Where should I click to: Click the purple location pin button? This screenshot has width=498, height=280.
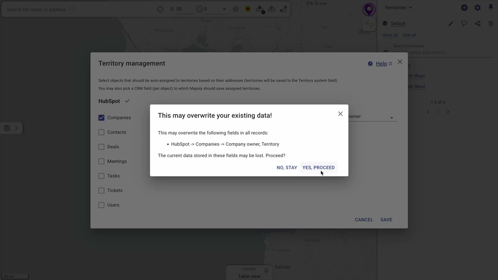pos(369,9)
